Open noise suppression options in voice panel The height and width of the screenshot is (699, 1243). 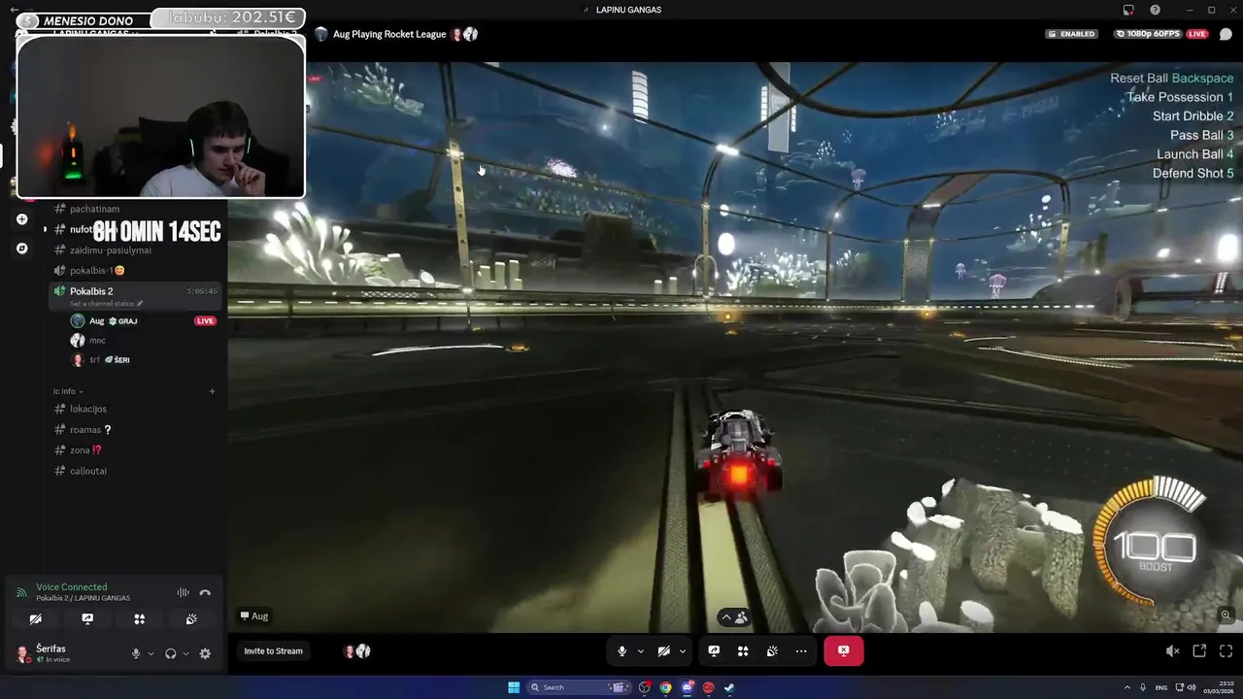[x=183, y=592]
